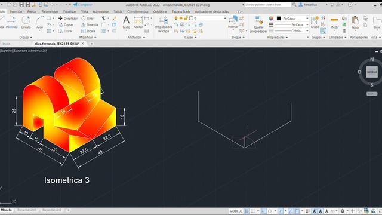382x215 pixels.
Task: Click the rectangle tool in Dibujo panel
Action: [x=49, y=19]
